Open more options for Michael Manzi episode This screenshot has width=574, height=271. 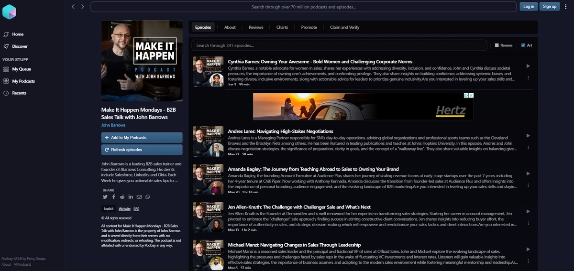click(528, 261)
